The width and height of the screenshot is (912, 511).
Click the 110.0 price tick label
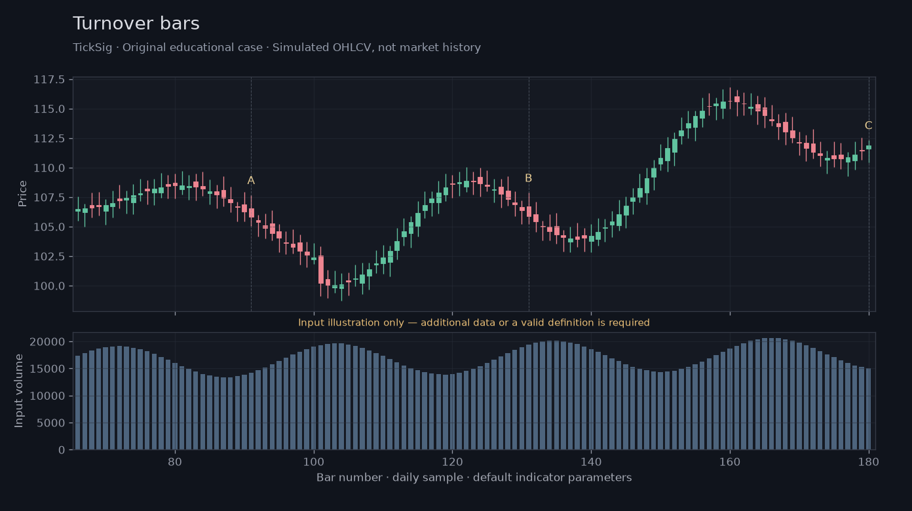(x=50, y=168)
